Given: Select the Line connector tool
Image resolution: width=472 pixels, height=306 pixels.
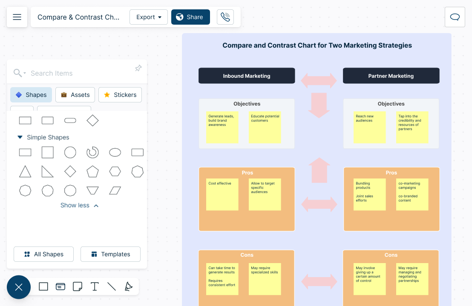Looking at the screenshot, I should click(112, 286).
